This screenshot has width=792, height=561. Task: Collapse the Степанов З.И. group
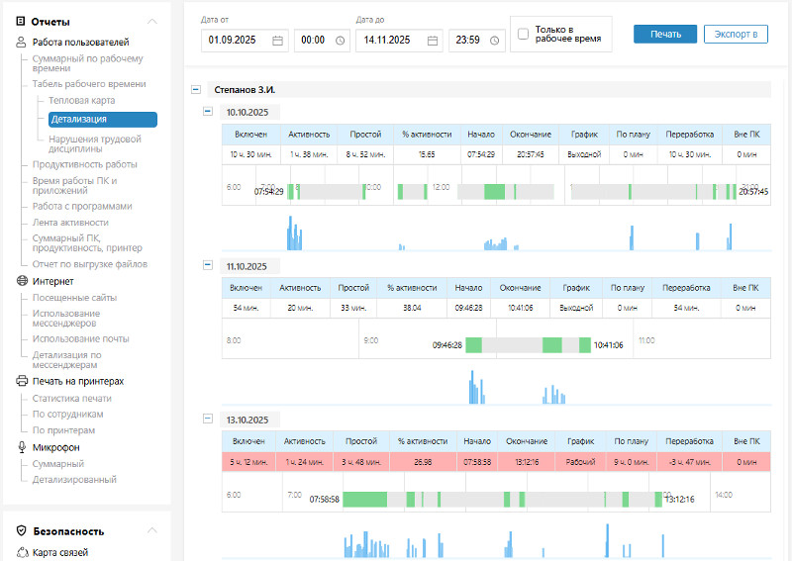[195, 89]
